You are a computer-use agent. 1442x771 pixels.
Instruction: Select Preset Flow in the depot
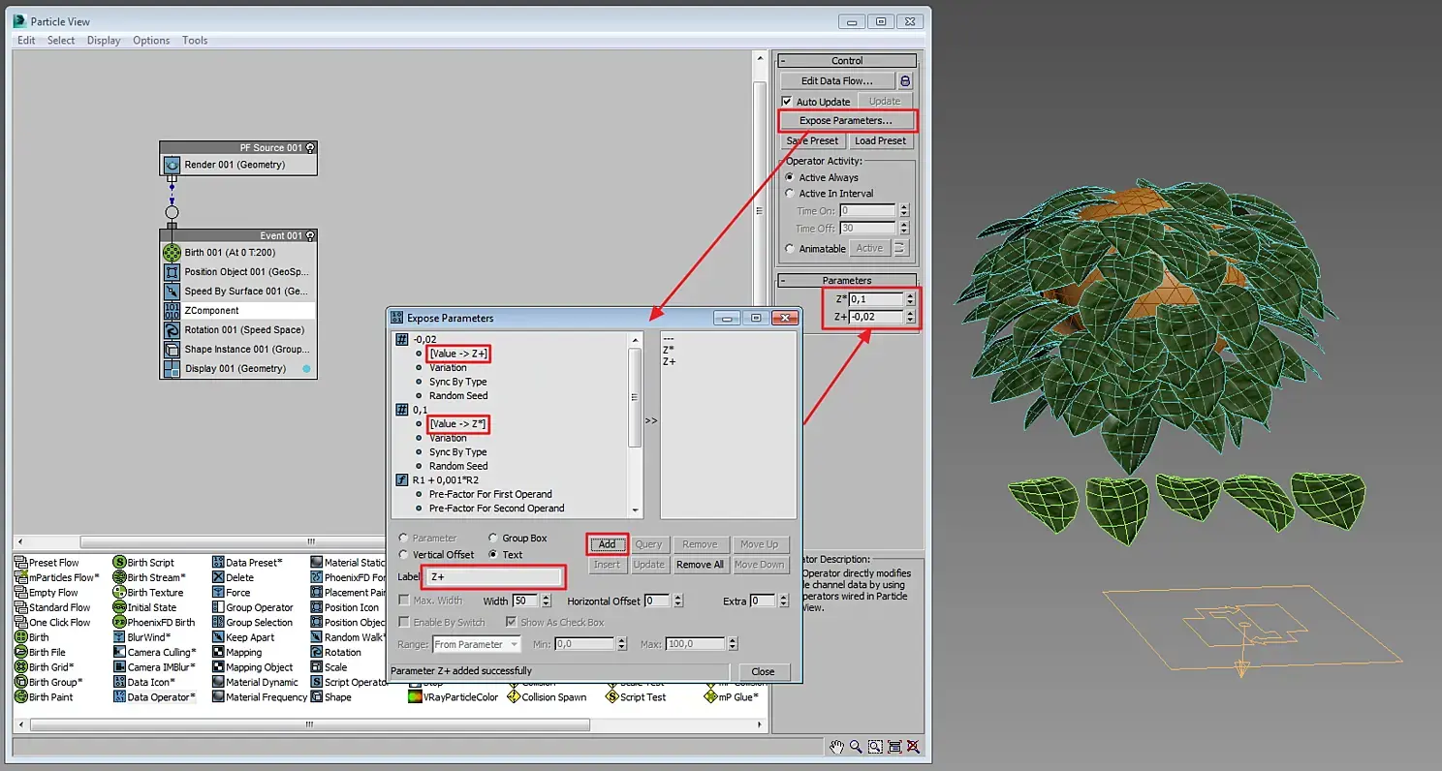47,563
